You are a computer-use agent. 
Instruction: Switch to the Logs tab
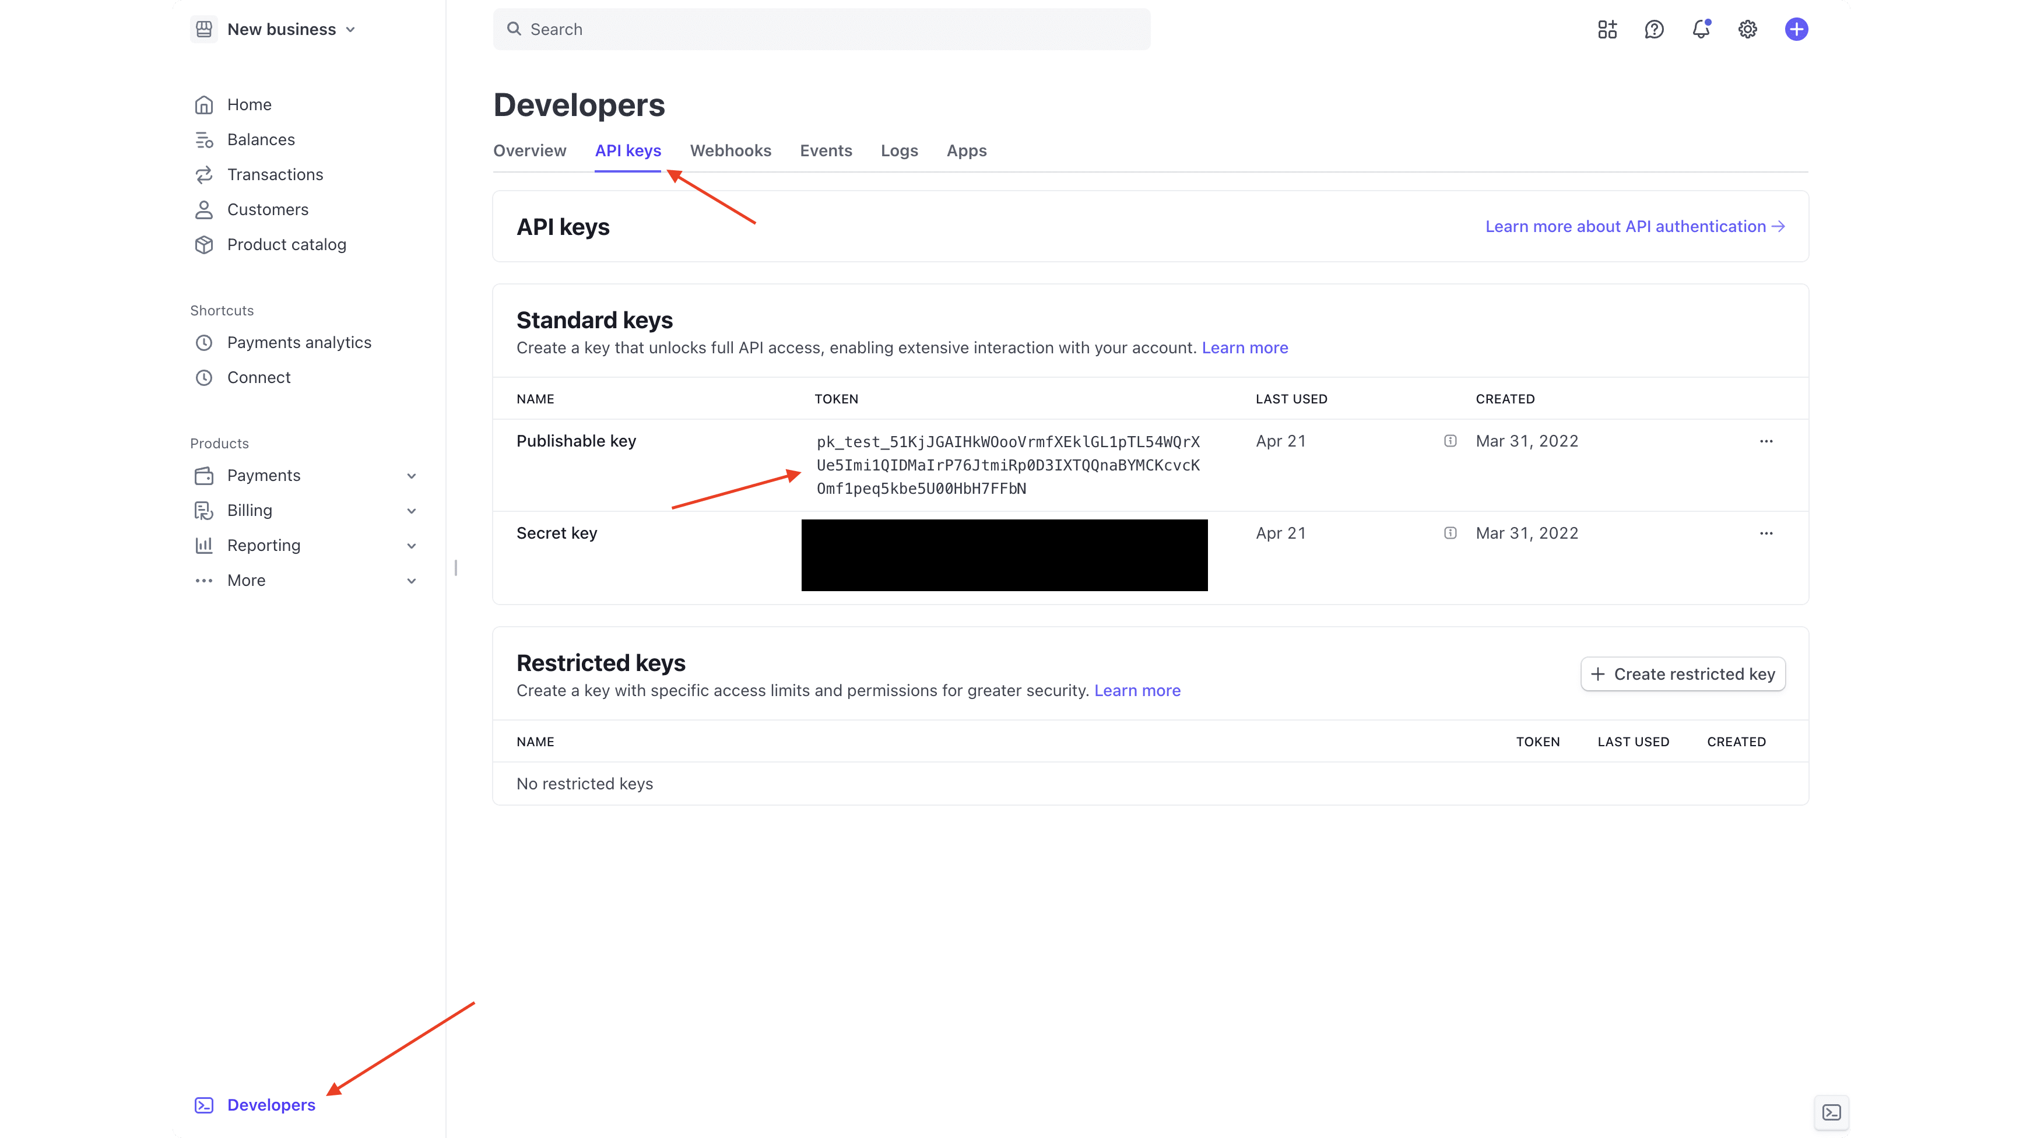tap(898, 151)
